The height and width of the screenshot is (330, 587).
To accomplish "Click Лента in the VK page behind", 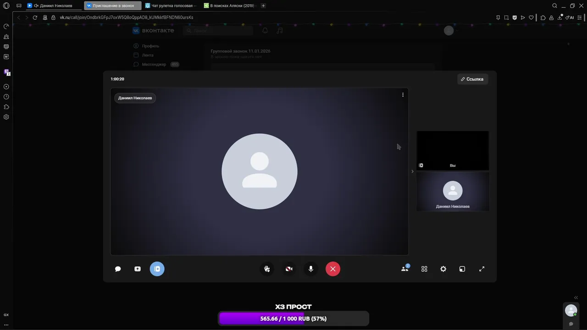I will [x=148, y=55].
